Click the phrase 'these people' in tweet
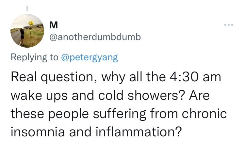 [50, 114]
